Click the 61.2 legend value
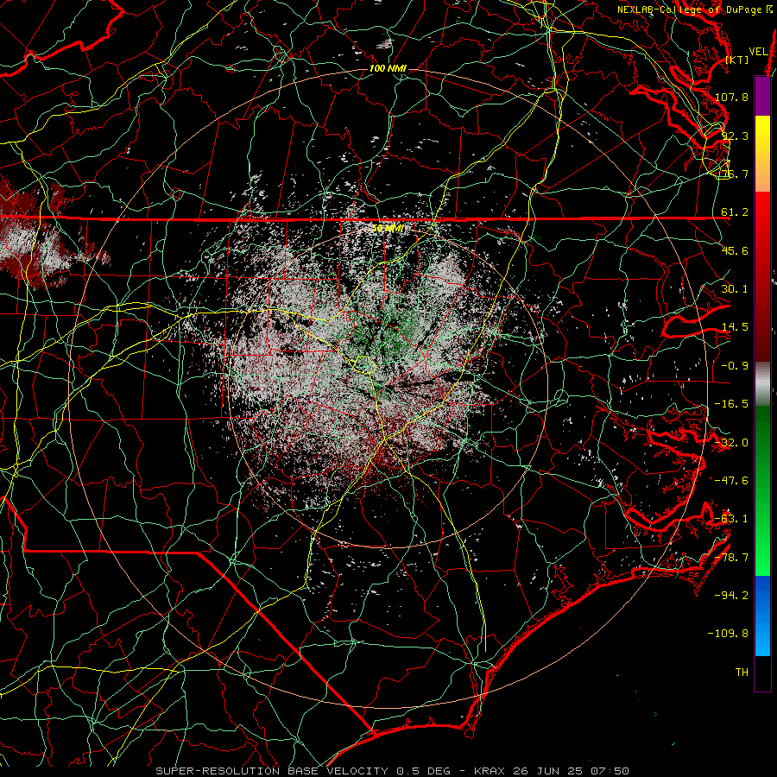Image resolution: width=777 pixels, height=777 pixels. (x=735, y=212)
